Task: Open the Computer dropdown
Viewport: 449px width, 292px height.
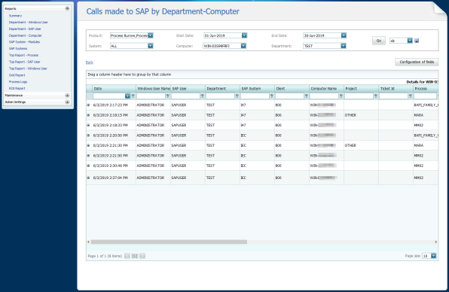Action: (x=243, y=46)
